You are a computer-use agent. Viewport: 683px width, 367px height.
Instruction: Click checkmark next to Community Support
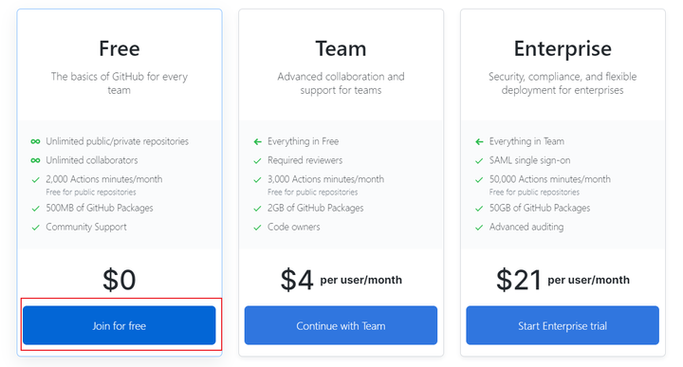(36, 228)
